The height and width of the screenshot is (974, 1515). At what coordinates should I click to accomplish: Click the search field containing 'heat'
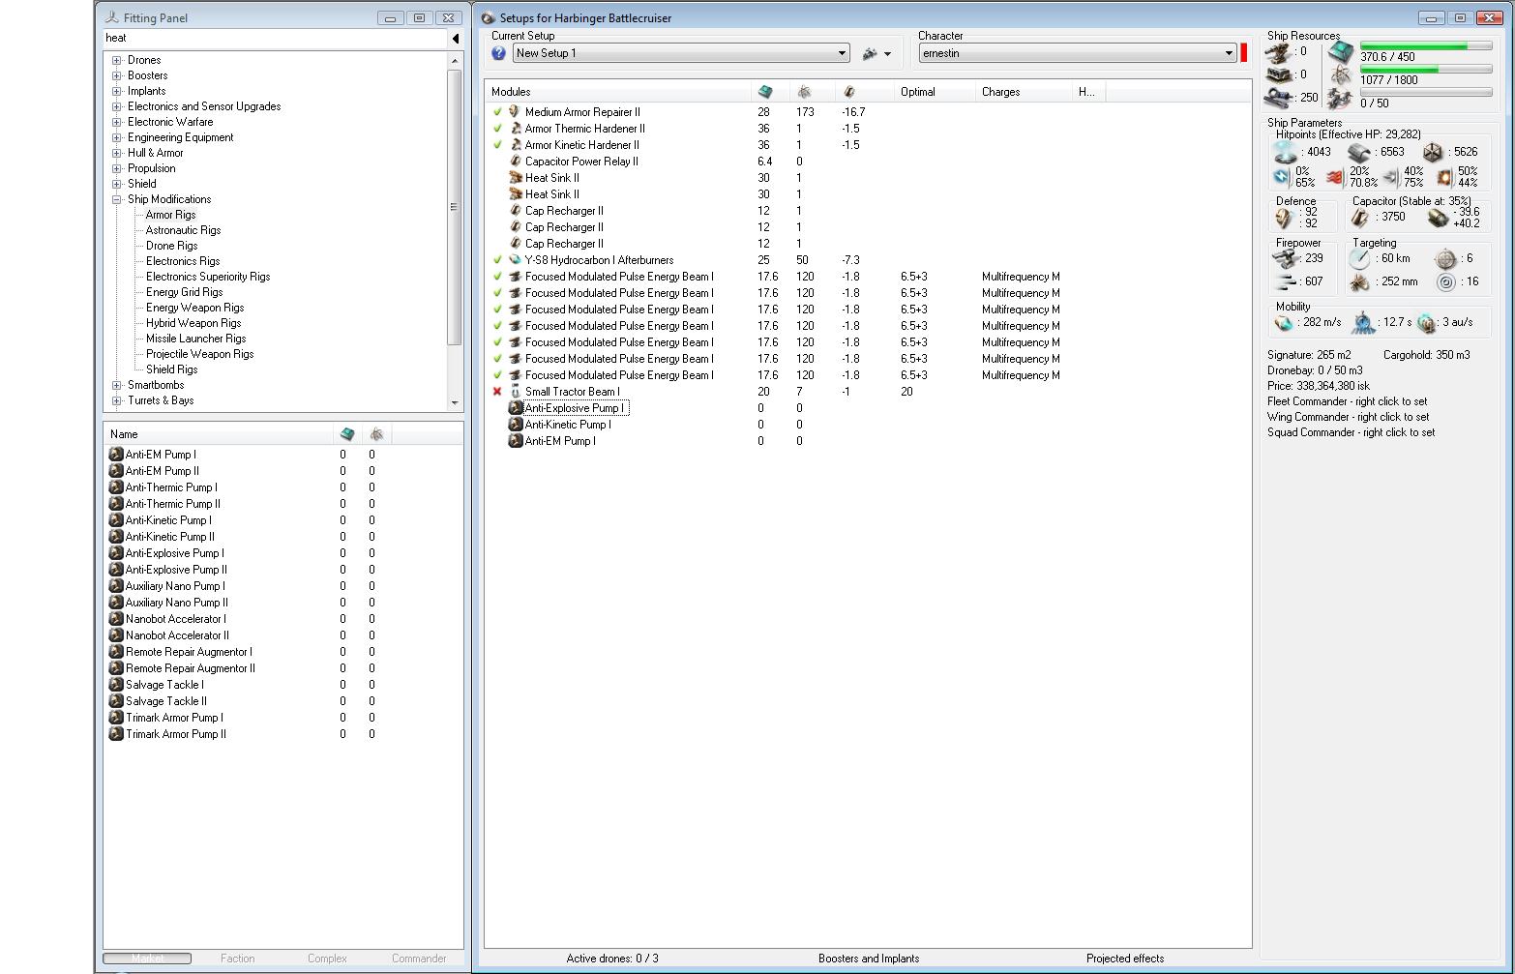click(x=275, y=39)
